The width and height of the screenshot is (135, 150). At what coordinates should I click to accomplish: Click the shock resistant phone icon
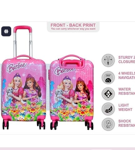point(108,124)
